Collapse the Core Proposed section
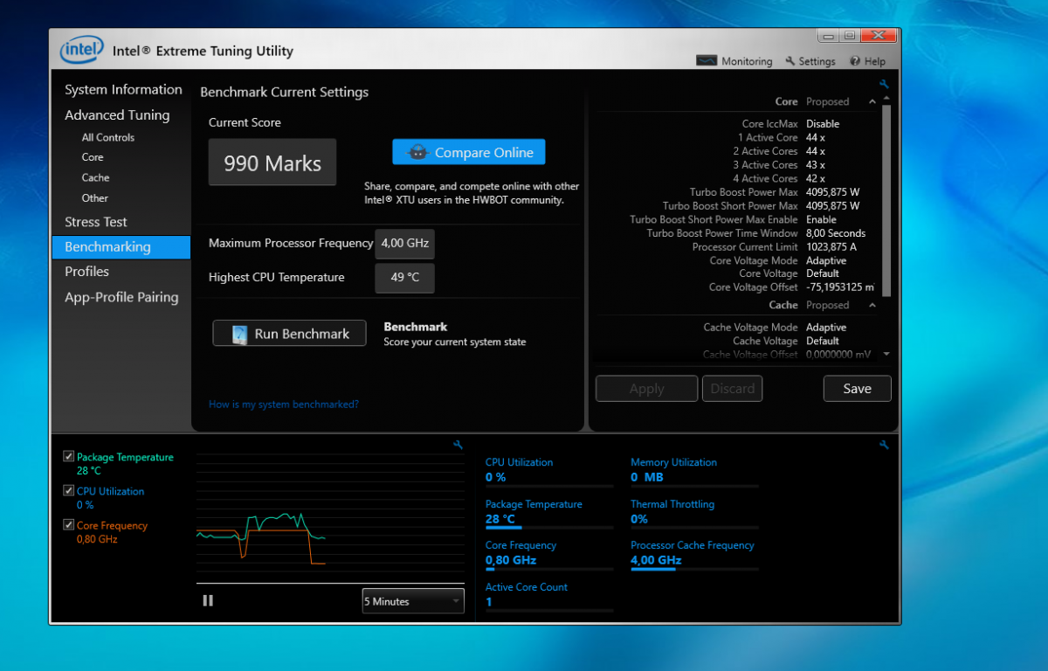The width and height of the screenshot is (1048, 671). [872, 101]
